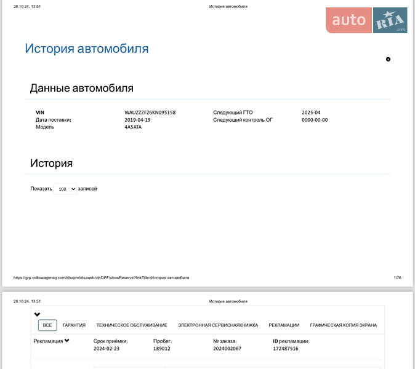This screenshot has height=369, width=415.
Task: Click the next inspection date 2025-04
Action: [x=311, y=113]
